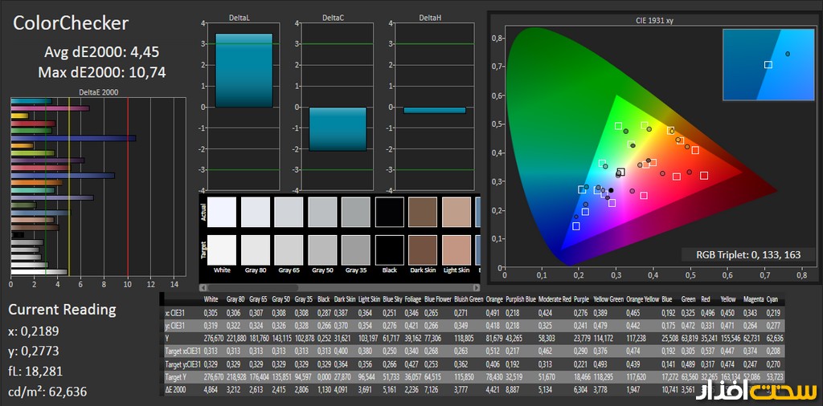Click the 'Gray 35' label under the swatches
Image resolution: width=823 pixels, height=406 pixels.
pos(356,270)
